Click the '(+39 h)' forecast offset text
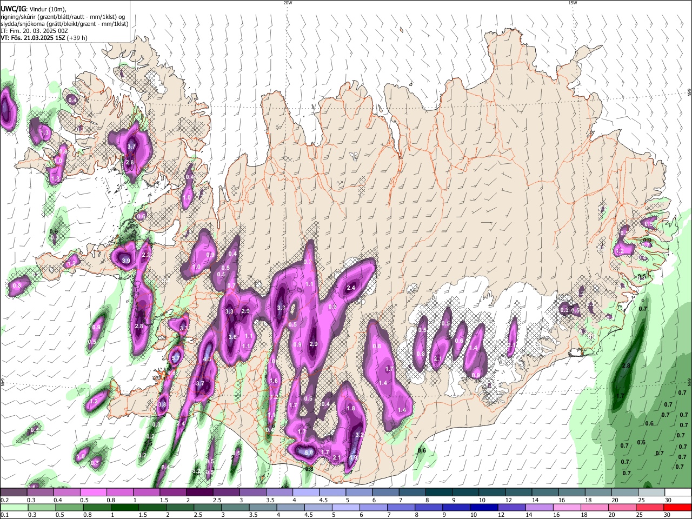The width and height of the screenshot is (692, 519). click(x=77, y=38)
